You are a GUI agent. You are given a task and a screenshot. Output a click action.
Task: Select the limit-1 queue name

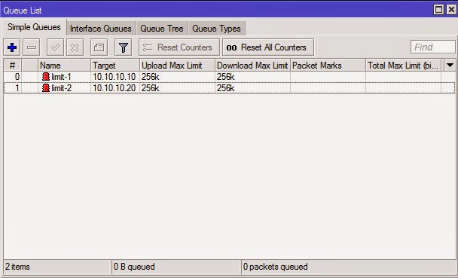coord(61,77)
